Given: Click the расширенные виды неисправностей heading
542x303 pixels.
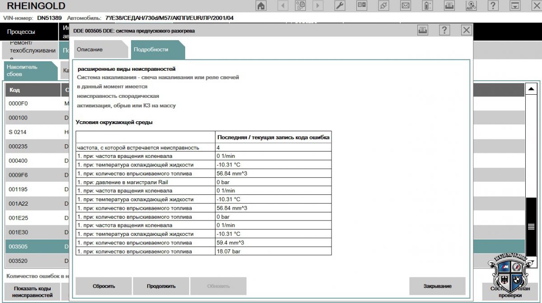Looking at the screenshot, I should tap(126, 69).
